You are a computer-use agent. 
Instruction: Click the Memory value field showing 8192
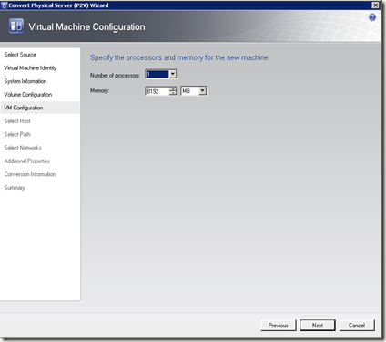click(157, 91)
